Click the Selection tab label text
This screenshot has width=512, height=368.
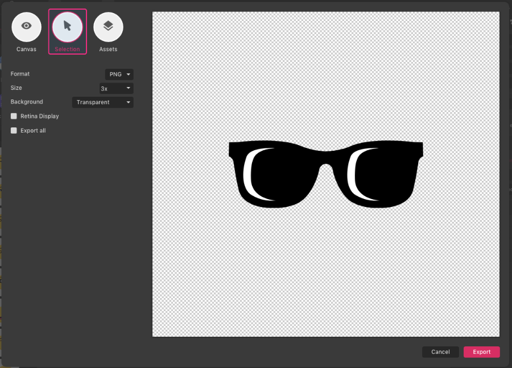tap(67, 49)
